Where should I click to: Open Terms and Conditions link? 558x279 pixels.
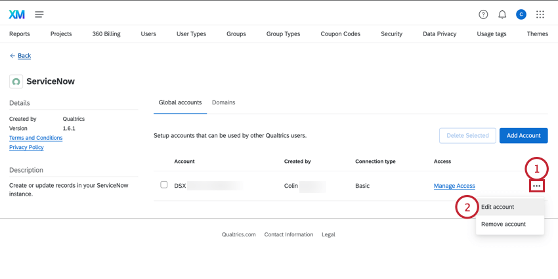35,138
